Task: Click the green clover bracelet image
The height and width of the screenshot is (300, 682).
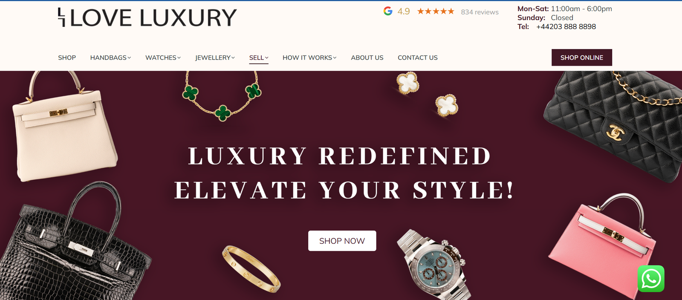Action: [222, 96]
